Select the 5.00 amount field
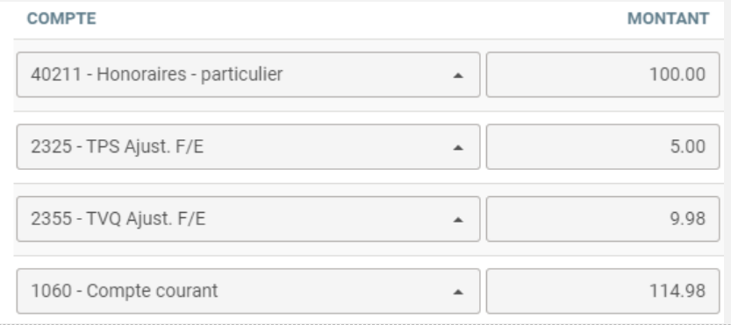This screenshot has width=731, height=325. [x=603, y=146]
